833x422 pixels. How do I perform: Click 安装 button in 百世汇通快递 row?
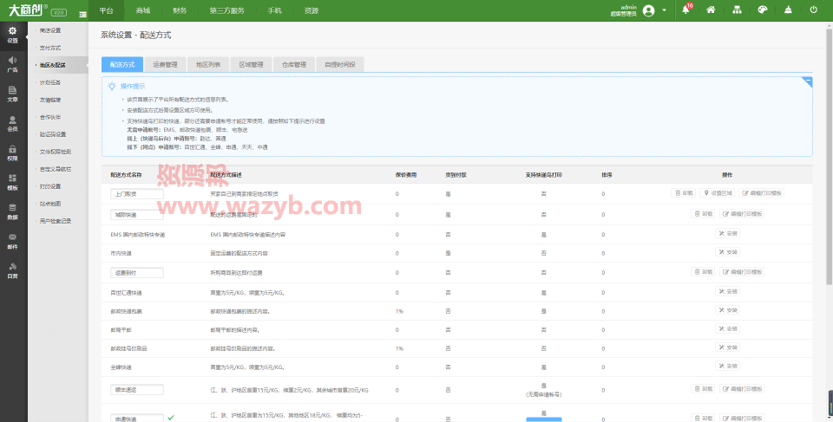727,291
